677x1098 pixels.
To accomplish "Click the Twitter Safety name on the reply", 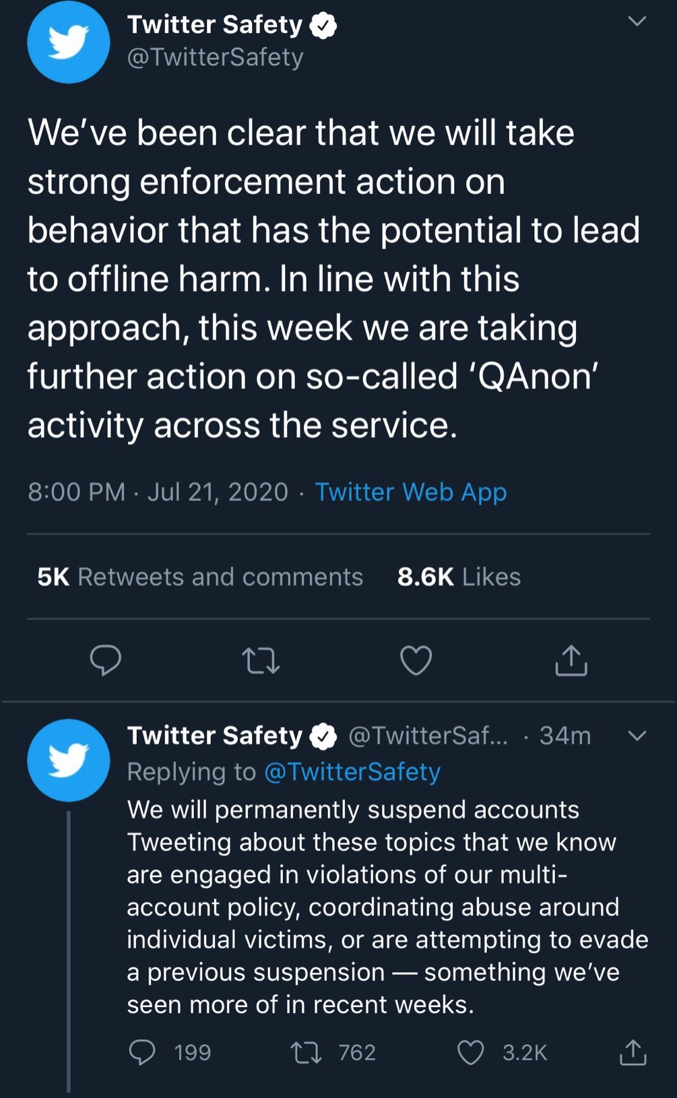I will click(215, 736).
